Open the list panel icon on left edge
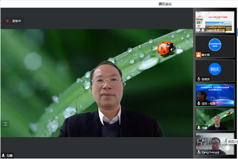 click(5, 124)
